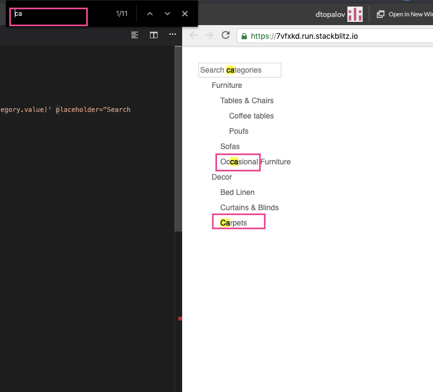This screenshot has width=433, height=392.
Task: Select the Furniture tree node
Action: [x=227, y=85]
